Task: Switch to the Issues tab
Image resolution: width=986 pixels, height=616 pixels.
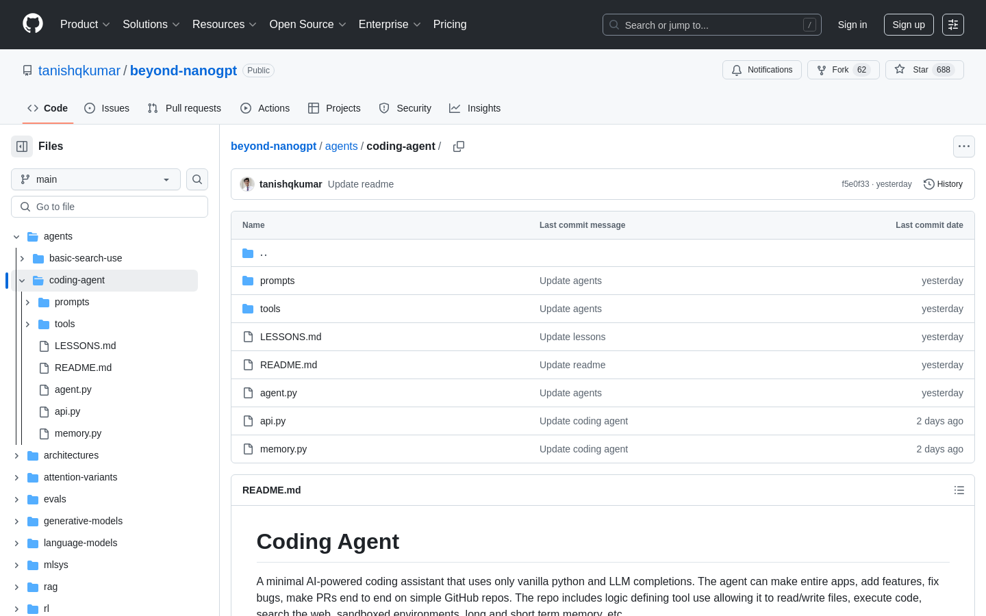Action: pyautogui.click(x=107, y=108)
